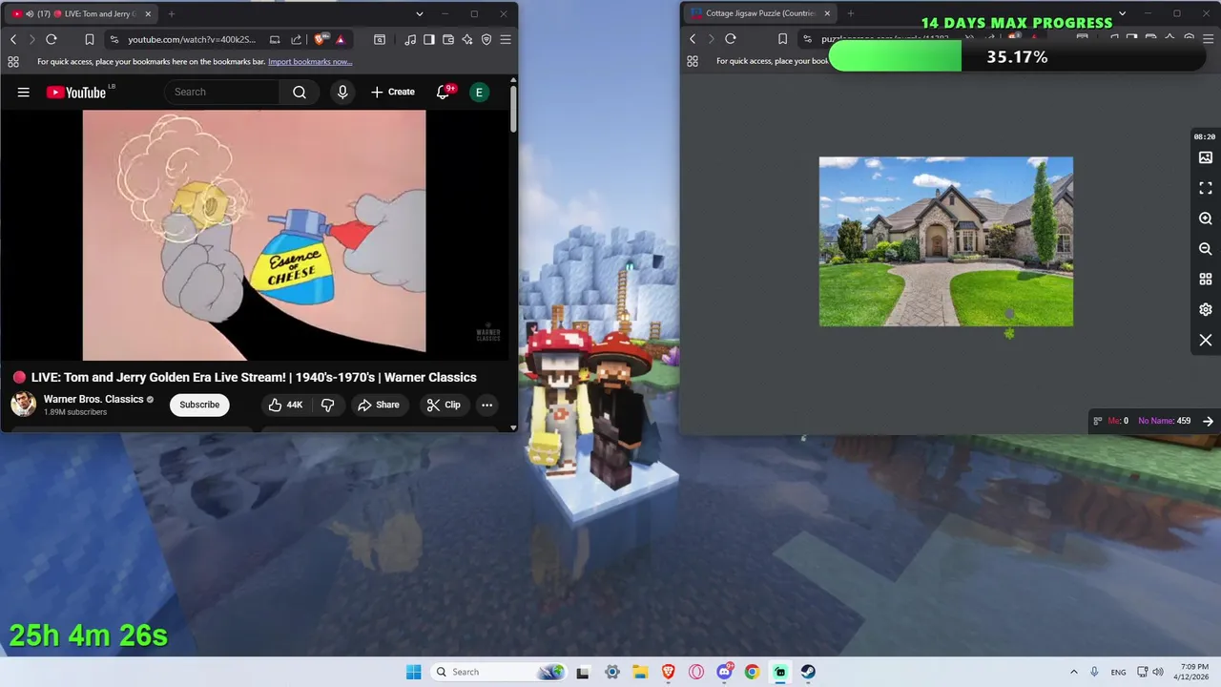The width and height of the screenshot is (1221, 687).
Task: Toggle sidebar panel icon in YouTube window
Action: pos(429,39)
